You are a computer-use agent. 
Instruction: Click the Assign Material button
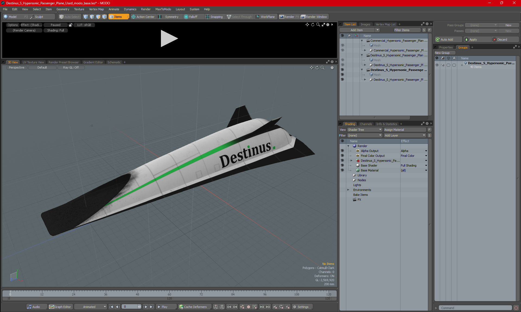(x=405, y=130)
